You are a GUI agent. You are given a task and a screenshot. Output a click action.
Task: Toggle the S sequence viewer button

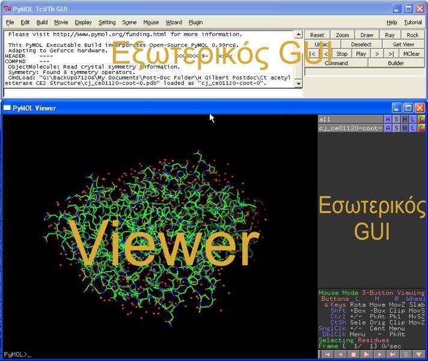pyautogui.click(x=406, y=354)
